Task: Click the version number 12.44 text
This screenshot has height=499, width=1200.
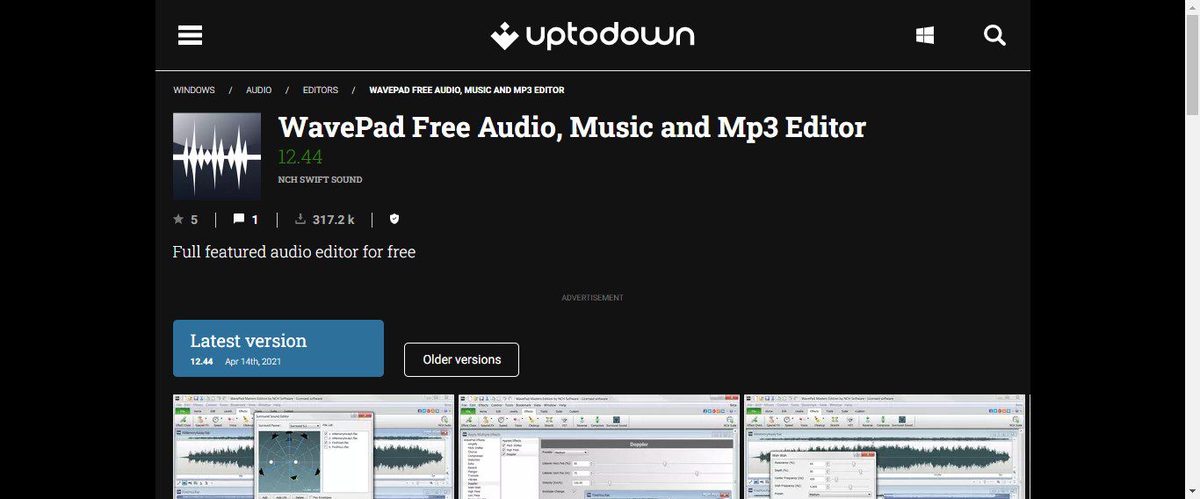Action: (x=300, y=157)
